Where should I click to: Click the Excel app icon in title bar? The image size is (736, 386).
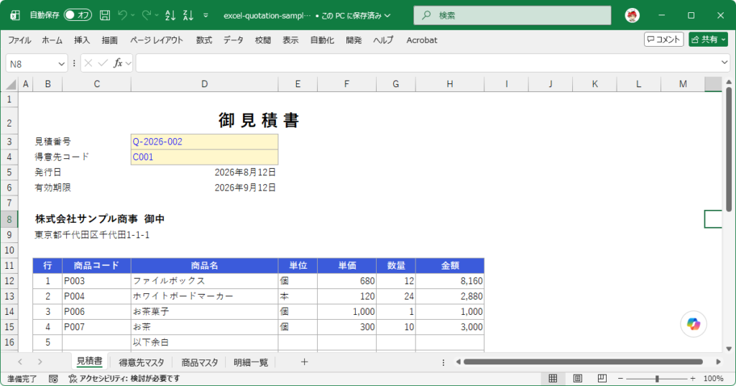click(15, 16)
